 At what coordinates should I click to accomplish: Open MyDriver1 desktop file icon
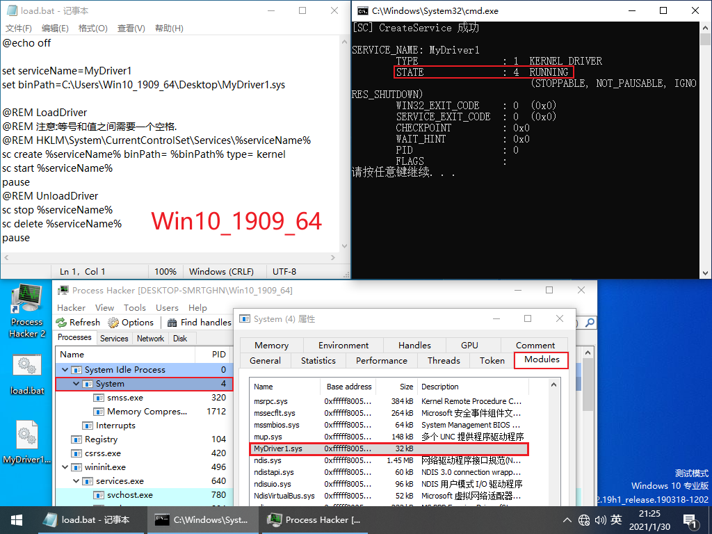click(27, 442)
